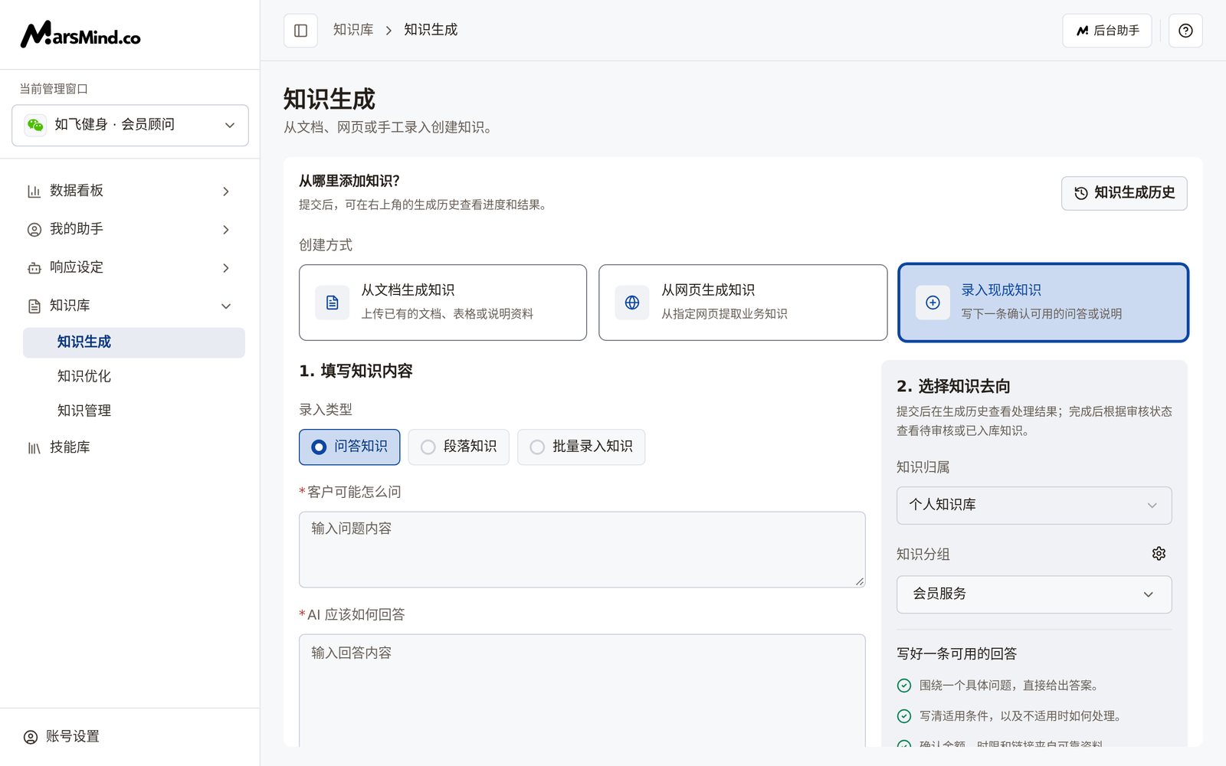Click the globe icon in 从网页生成知识 card
The width and height of the screenshot is (1226, 766).
(632, 303)
